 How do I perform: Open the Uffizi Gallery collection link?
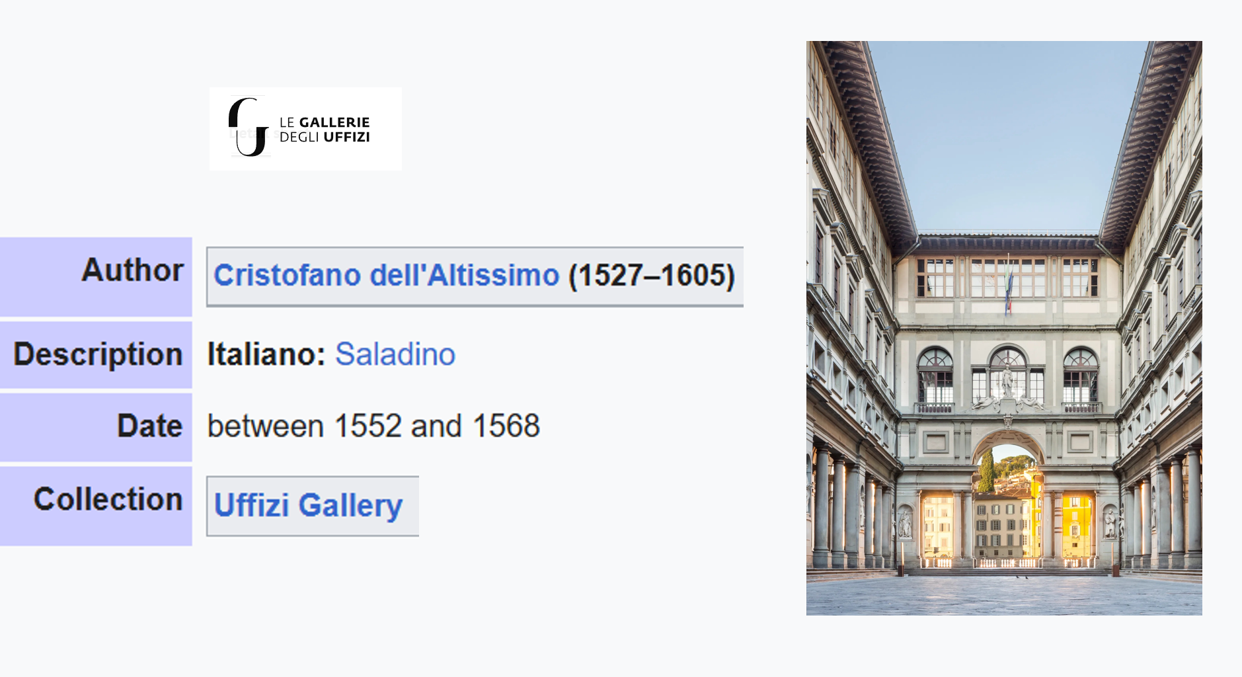tap(308, 506)
